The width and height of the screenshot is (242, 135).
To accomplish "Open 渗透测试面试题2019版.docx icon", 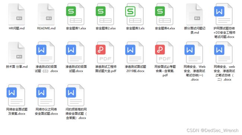I will point(134,52).
